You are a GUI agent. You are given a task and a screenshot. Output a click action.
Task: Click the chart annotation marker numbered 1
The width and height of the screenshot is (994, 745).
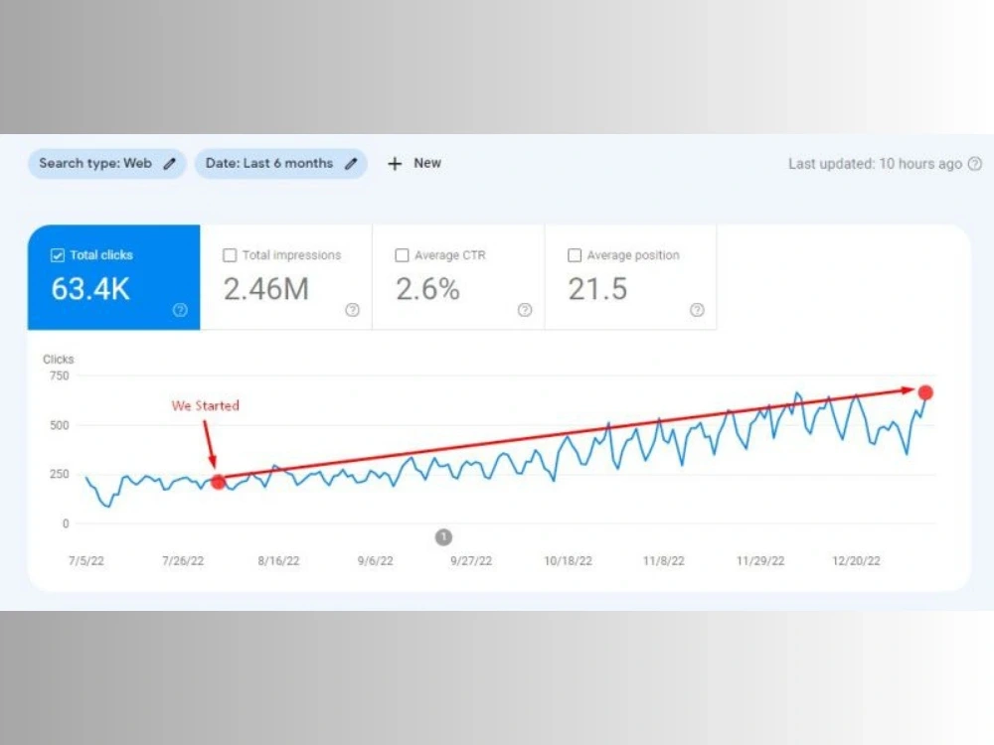coord(443,537)
